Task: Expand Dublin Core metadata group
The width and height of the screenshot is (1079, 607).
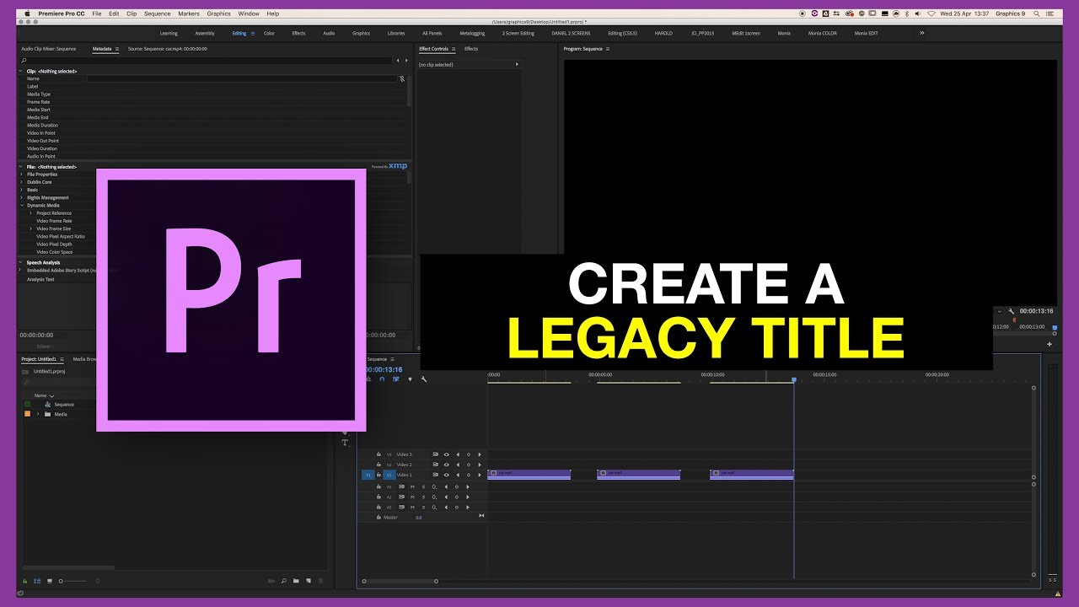Action: [x=21, y=182]
